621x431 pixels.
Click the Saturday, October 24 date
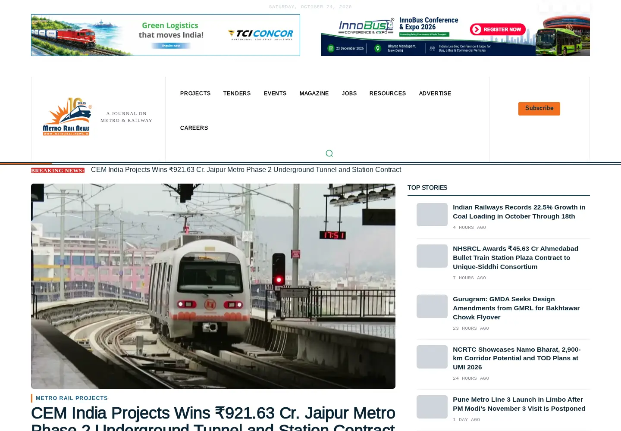click(310, 7)
